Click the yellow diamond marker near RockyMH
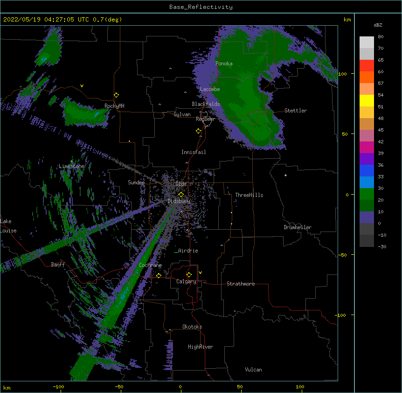This screenshot has width=402, height=393. click(117, 95)
